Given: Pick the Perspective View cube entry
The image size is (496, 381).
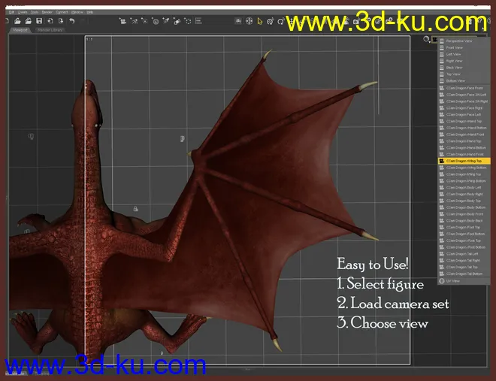Looking at the screenshot, I should point(460,41).
